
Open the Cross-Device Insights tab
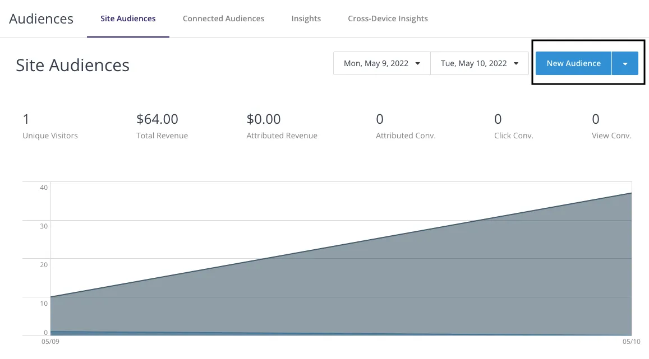[388, 18]
